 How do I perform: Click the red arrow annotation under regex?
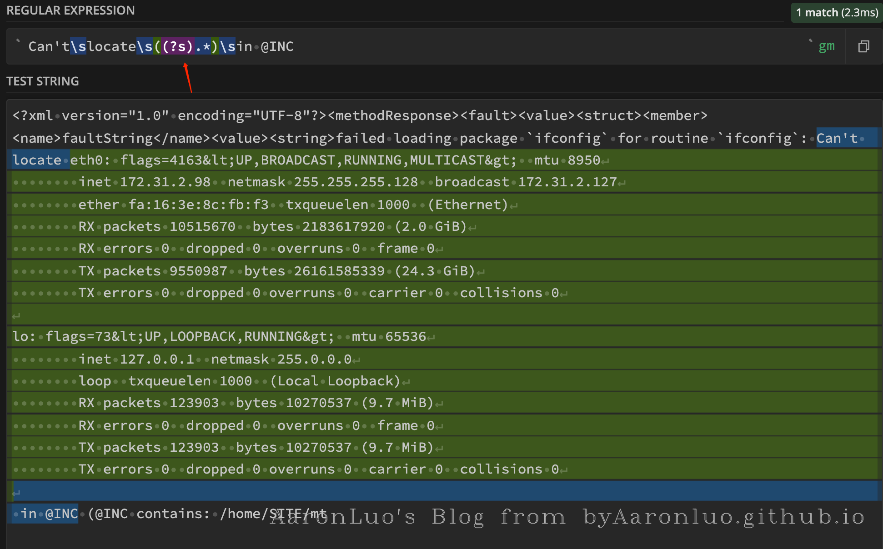tap(188, 78)
